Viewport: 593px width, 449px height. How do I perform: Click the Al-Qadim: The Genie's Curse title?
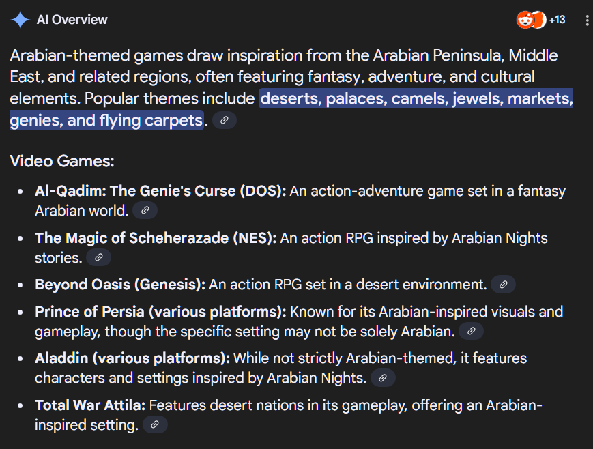pos(160,191)
